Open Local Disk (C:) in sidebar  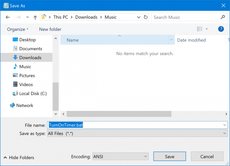(x=32, y=93)
